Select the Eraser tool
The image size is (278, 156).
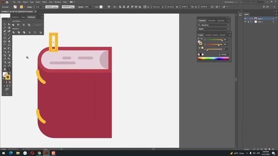click(x=9, y=42)
